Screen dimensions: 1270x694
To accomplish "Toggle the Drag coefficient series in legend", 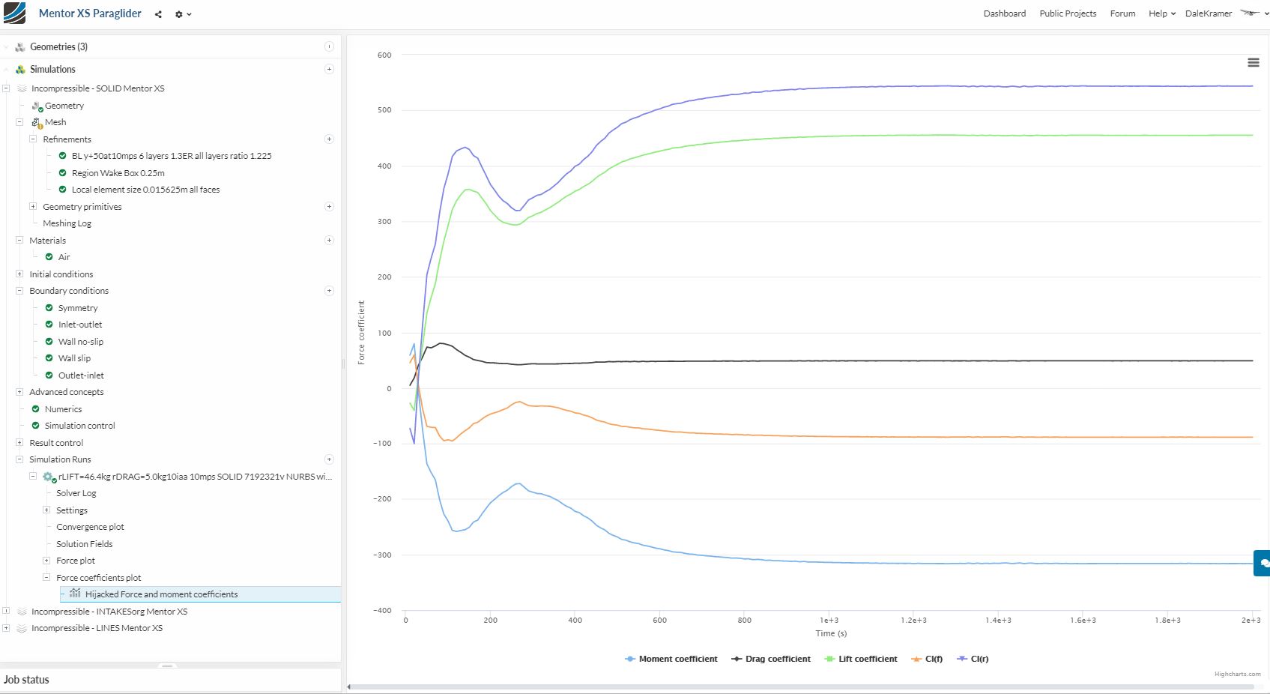I will (x=771, y=659).
